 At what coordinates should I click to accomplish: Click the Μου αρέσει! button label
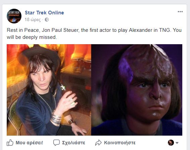click(29, 143)
